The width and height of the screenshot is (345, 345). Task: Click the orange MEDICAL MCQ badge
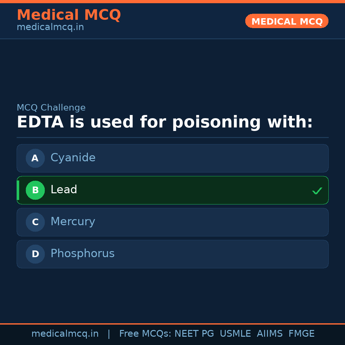point(287,21)
